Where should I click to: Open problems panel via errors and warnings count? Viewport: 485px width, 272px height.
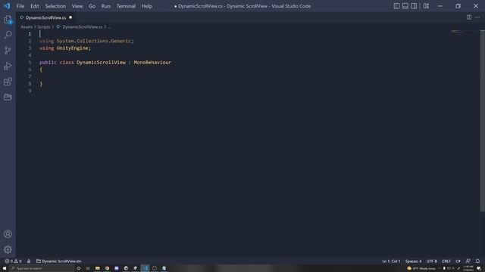pos(13,261)
